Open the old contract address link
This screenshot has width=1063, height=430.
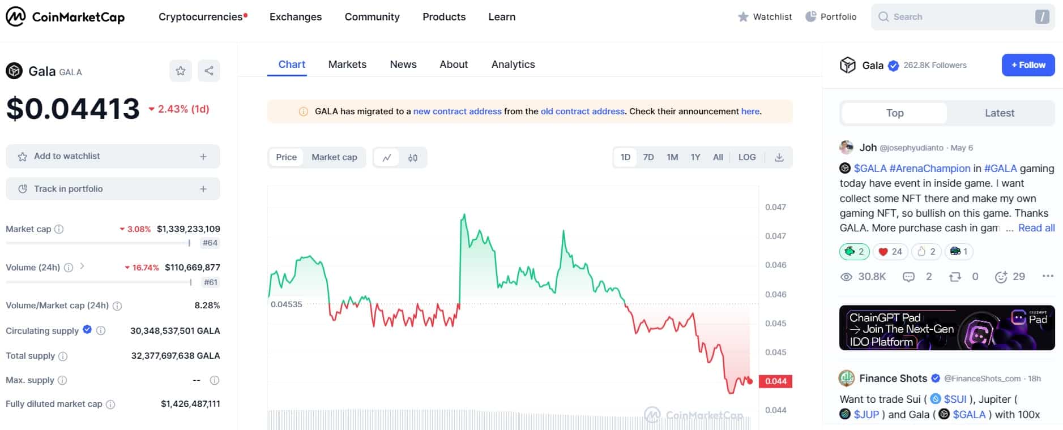coord(583,111)
